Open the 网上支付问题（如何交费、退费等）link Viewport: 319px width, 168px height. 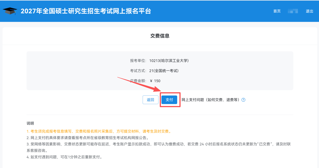click(x=210, y=100)
